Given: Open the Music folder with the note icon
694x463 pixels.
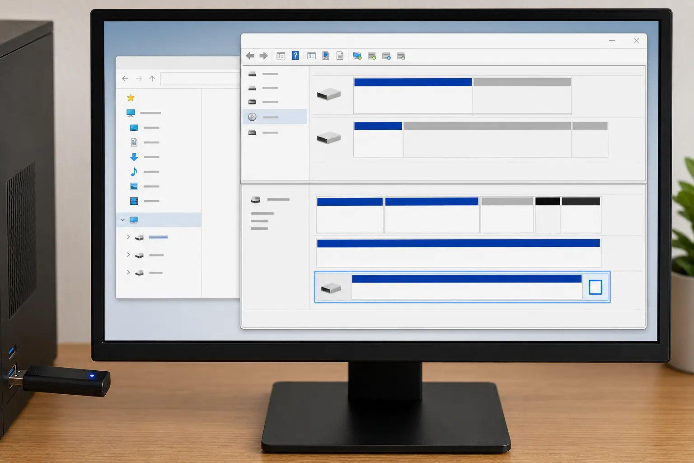Looking at the screenshot, I should click(x=145, y=171).
